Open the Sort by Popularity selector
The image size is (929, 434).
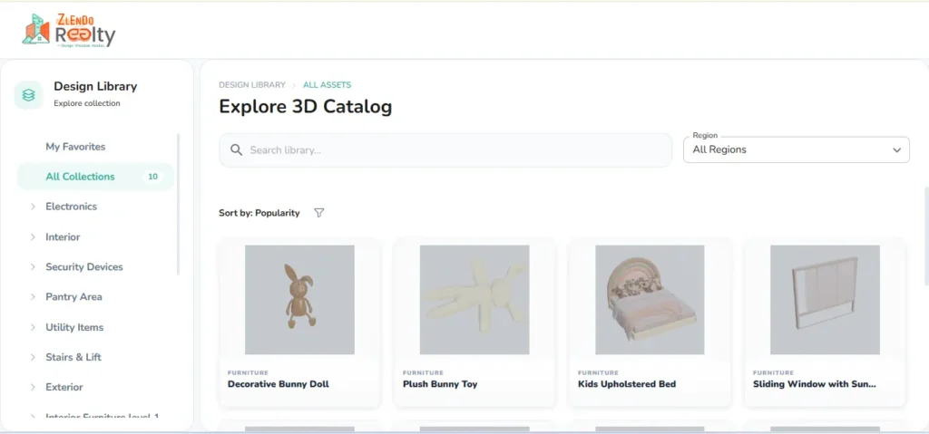[x=259, y=213]
